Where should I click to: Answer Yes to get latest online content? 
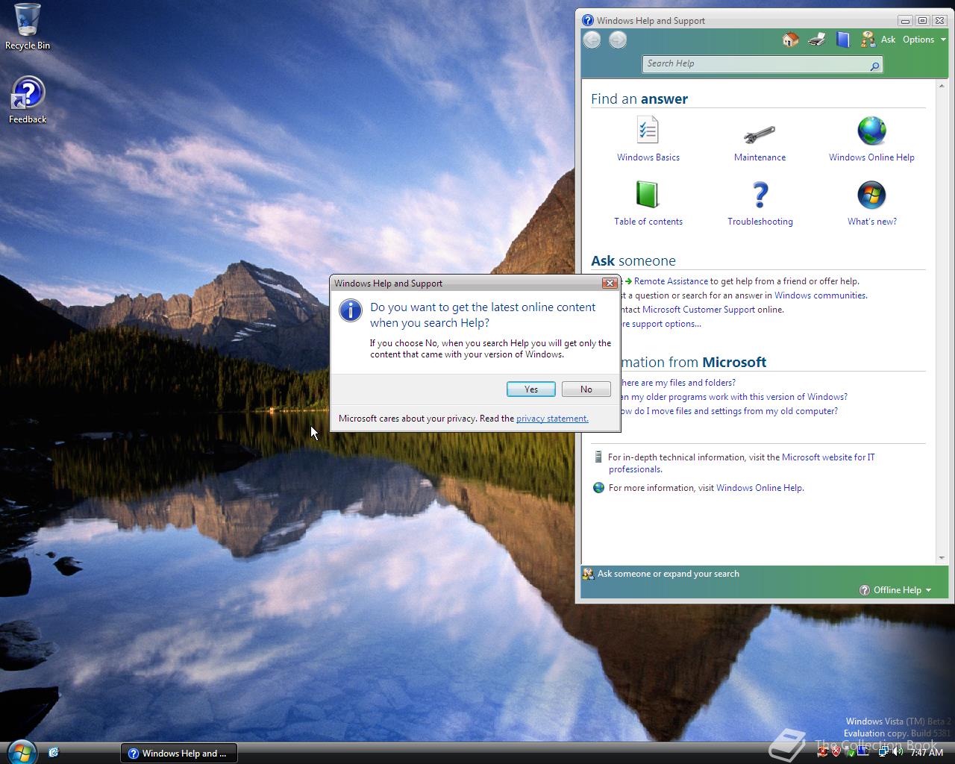click(x=530, y=389)
